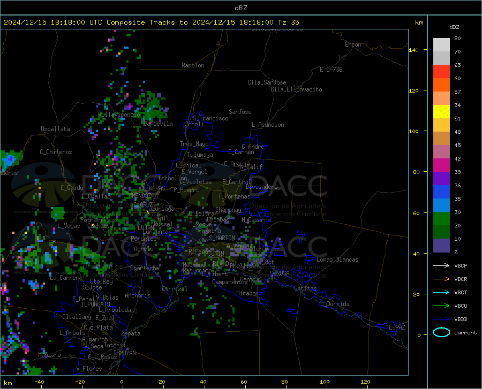Click the Lomas_Blancas label

tap(337, 260)
